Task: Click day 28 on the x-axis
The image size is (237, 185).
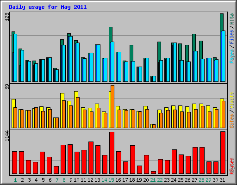Action: coord(201,180)
